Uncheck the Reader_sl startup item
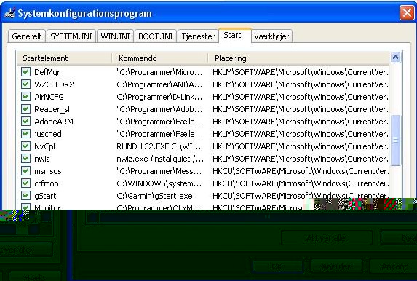 coord(25,109)
